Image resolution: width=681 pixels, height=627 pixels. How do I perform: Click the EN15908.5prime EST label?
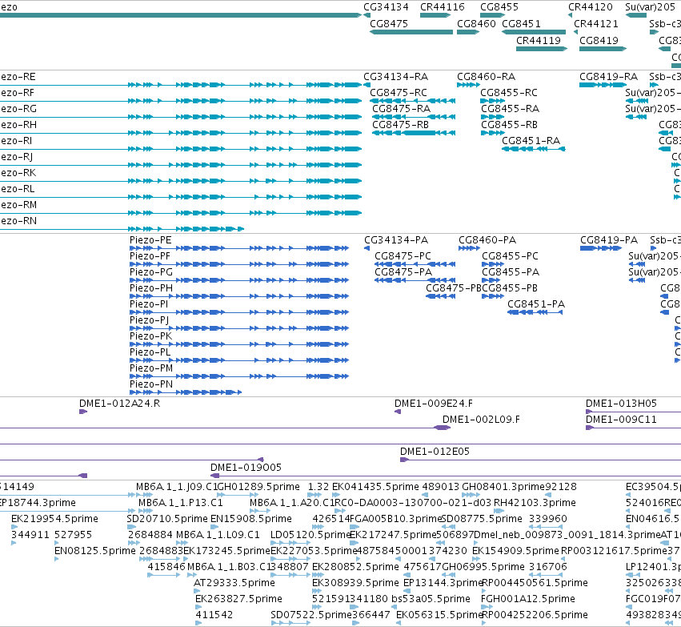coord(251,519)
